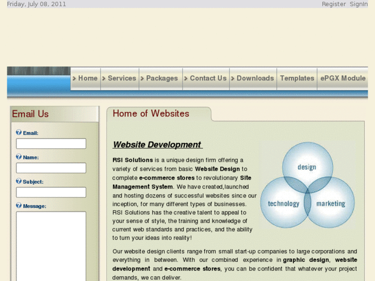Viewport: 375px width, 281px height.
Task: Open the Templates menu item
Action: point(297,78)
